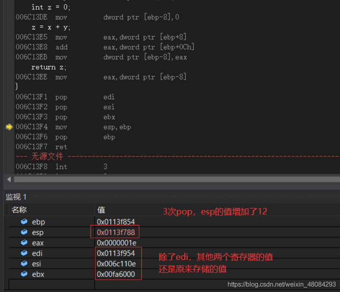340x292 pixels.
Task: Click the blue cube icon beside esi
Action: pyautogui.click(x=24, y=263)
